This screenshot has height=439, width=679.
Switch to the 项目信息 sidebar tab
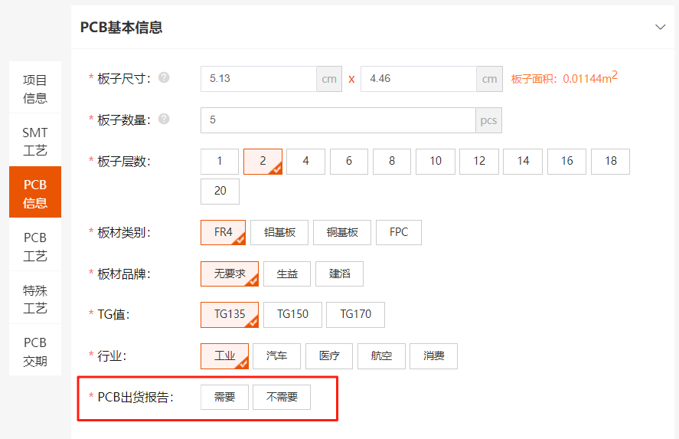pos(35,88)
